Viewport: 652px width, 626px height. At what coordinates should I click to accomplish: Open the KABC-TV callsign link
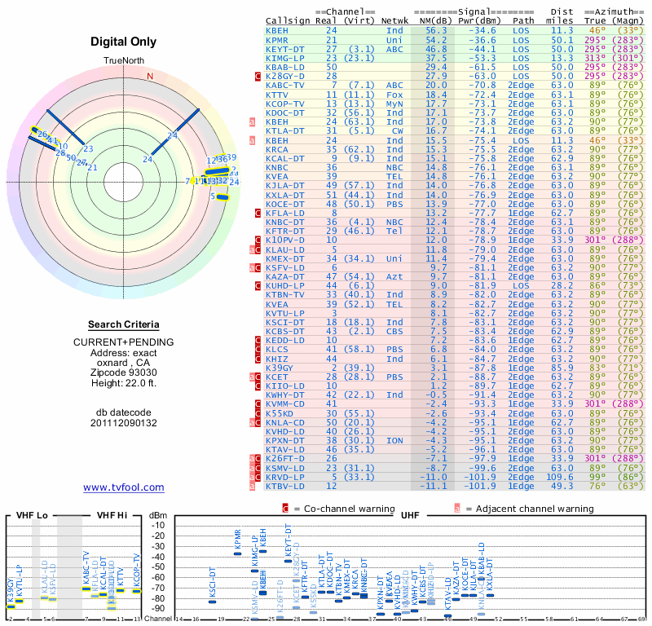[x=285, y=86]
